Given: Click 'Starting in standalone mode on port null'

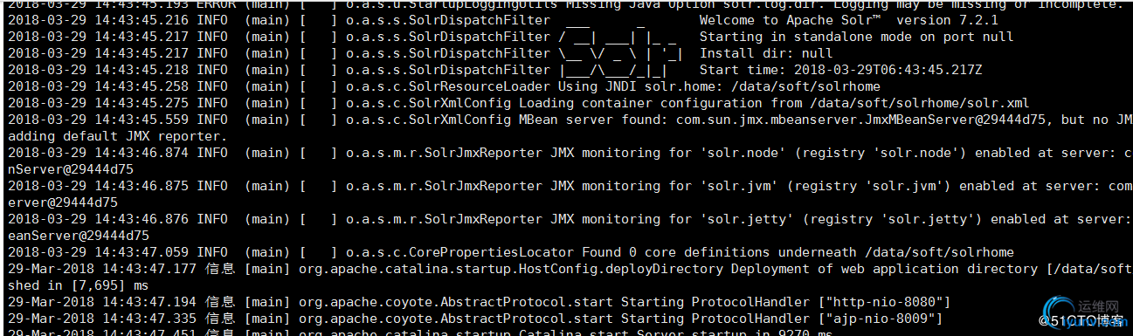Looking at the screenshot, I should (856, 37).
